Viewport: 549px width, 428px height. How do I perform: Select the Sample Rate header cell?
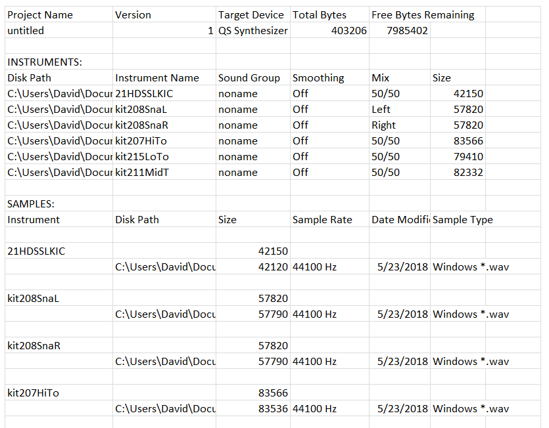point(322,219)
